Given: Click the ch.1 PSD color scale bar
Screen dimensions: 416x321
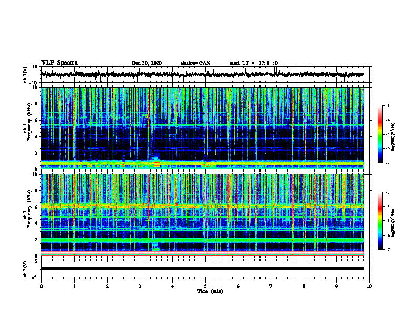Looking at the screenshot, I should [x=380, y=134].
